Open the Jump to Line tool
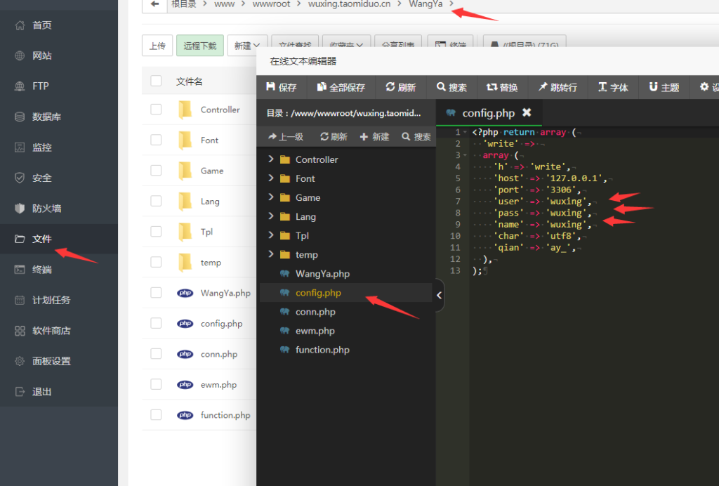Screen dimensions: 719x486 tap(558, 87)
